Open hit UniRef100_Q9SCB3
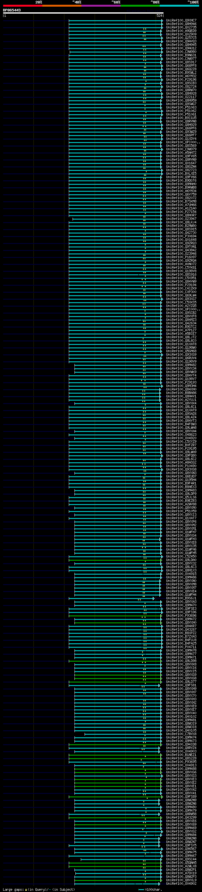This screenshot has width=202, height=892. coord(181,83)
